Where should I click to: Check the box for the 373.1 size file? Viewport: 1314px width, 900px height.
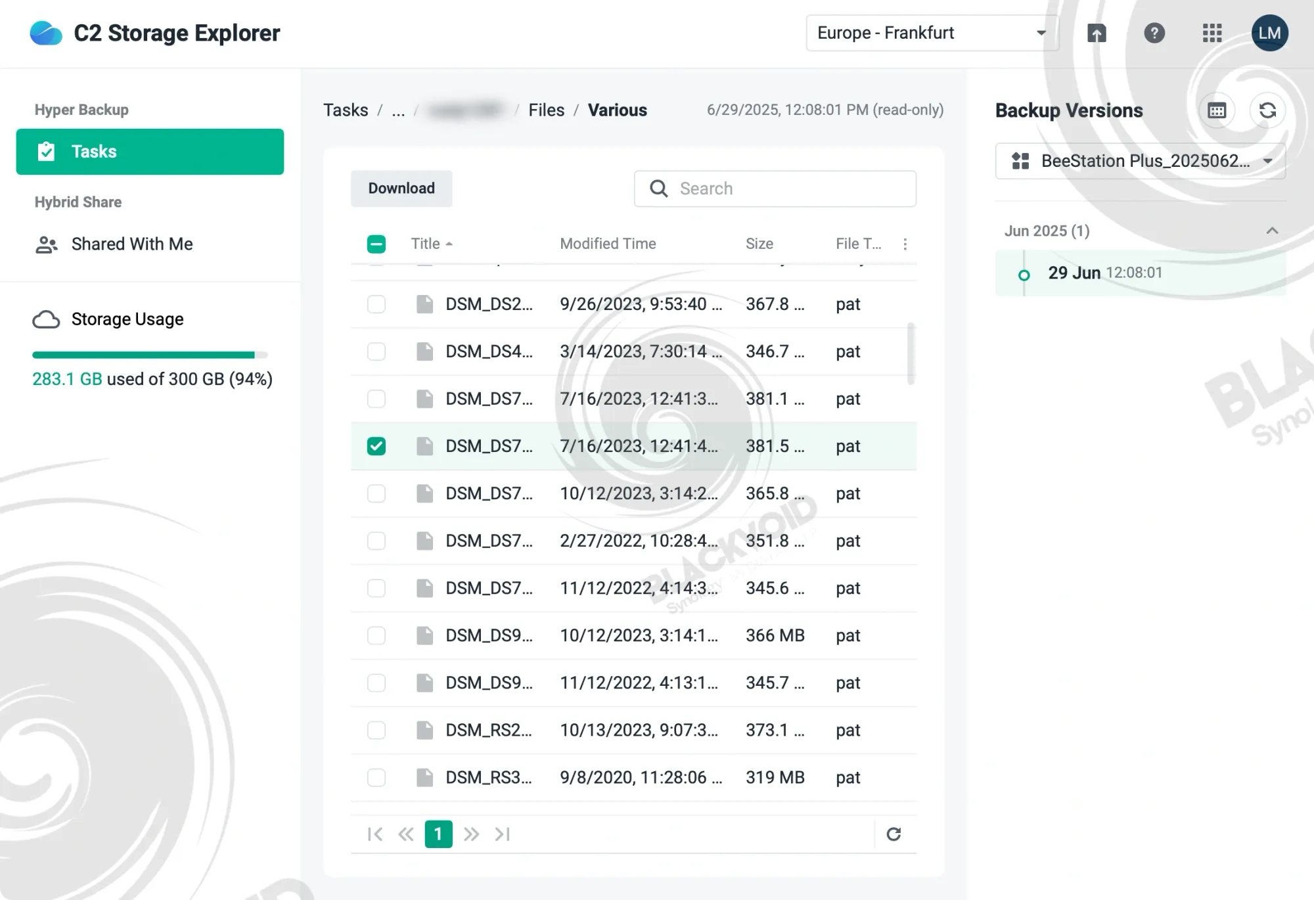coord(376,731)
